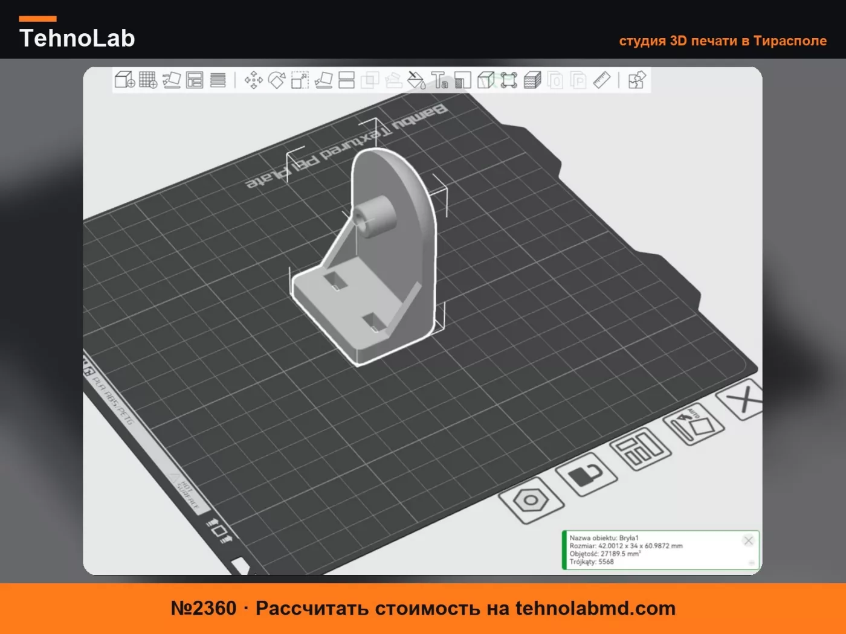Activate the Lay on face tool
This screenshot has width=846, height=634.
point(323,80)
